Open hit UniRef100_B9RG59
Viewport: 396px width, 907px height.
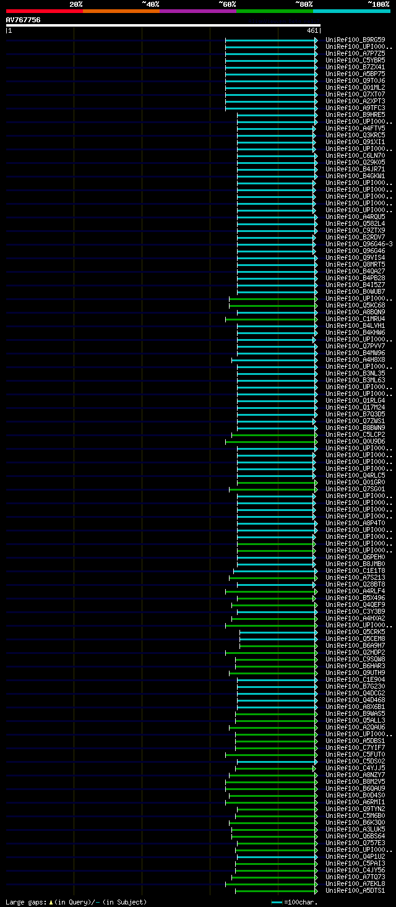(355, 40)
